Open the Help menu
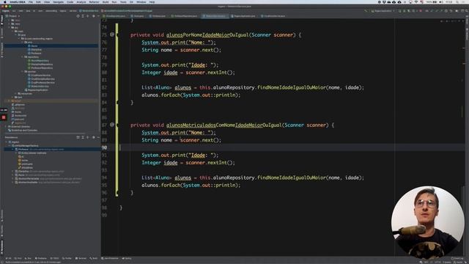Screen dimensions: 469x264 point(152,1)
